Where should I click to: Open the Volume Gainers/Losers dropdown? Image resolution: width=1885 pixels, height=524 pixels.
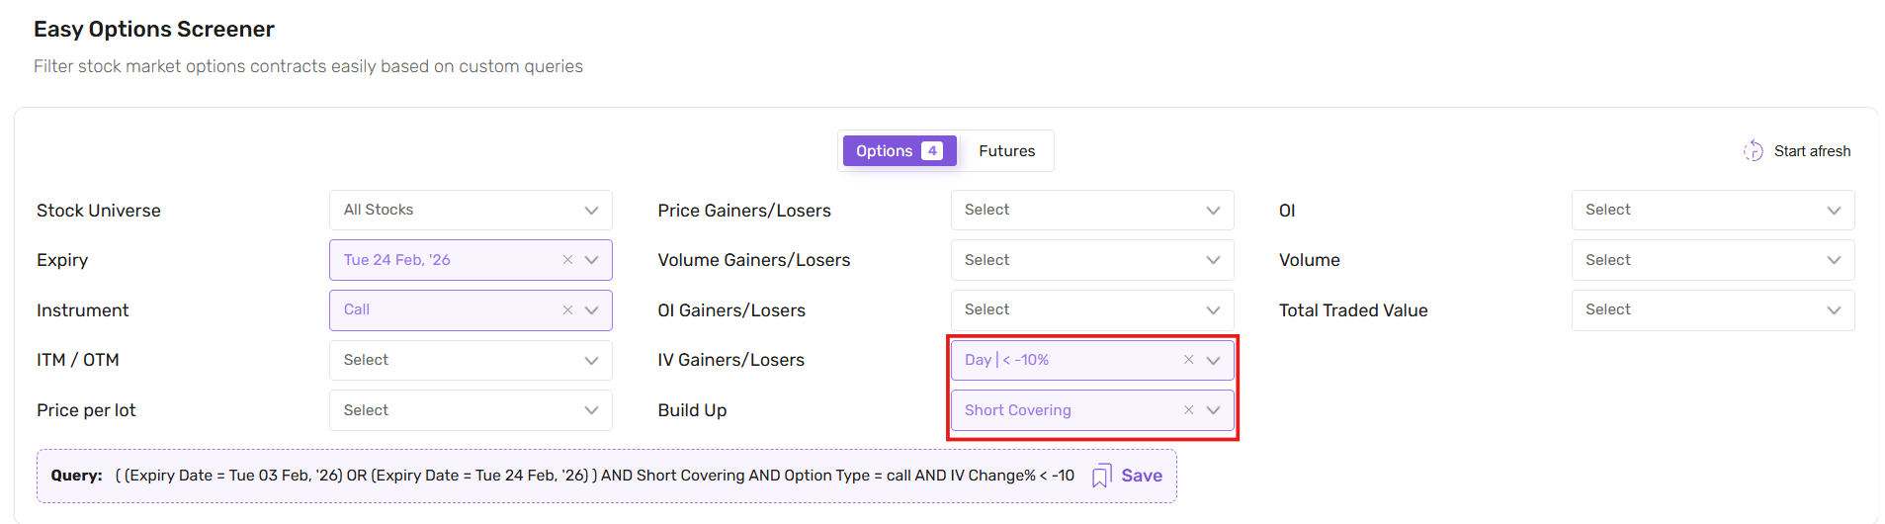(x=1091, y=260)
